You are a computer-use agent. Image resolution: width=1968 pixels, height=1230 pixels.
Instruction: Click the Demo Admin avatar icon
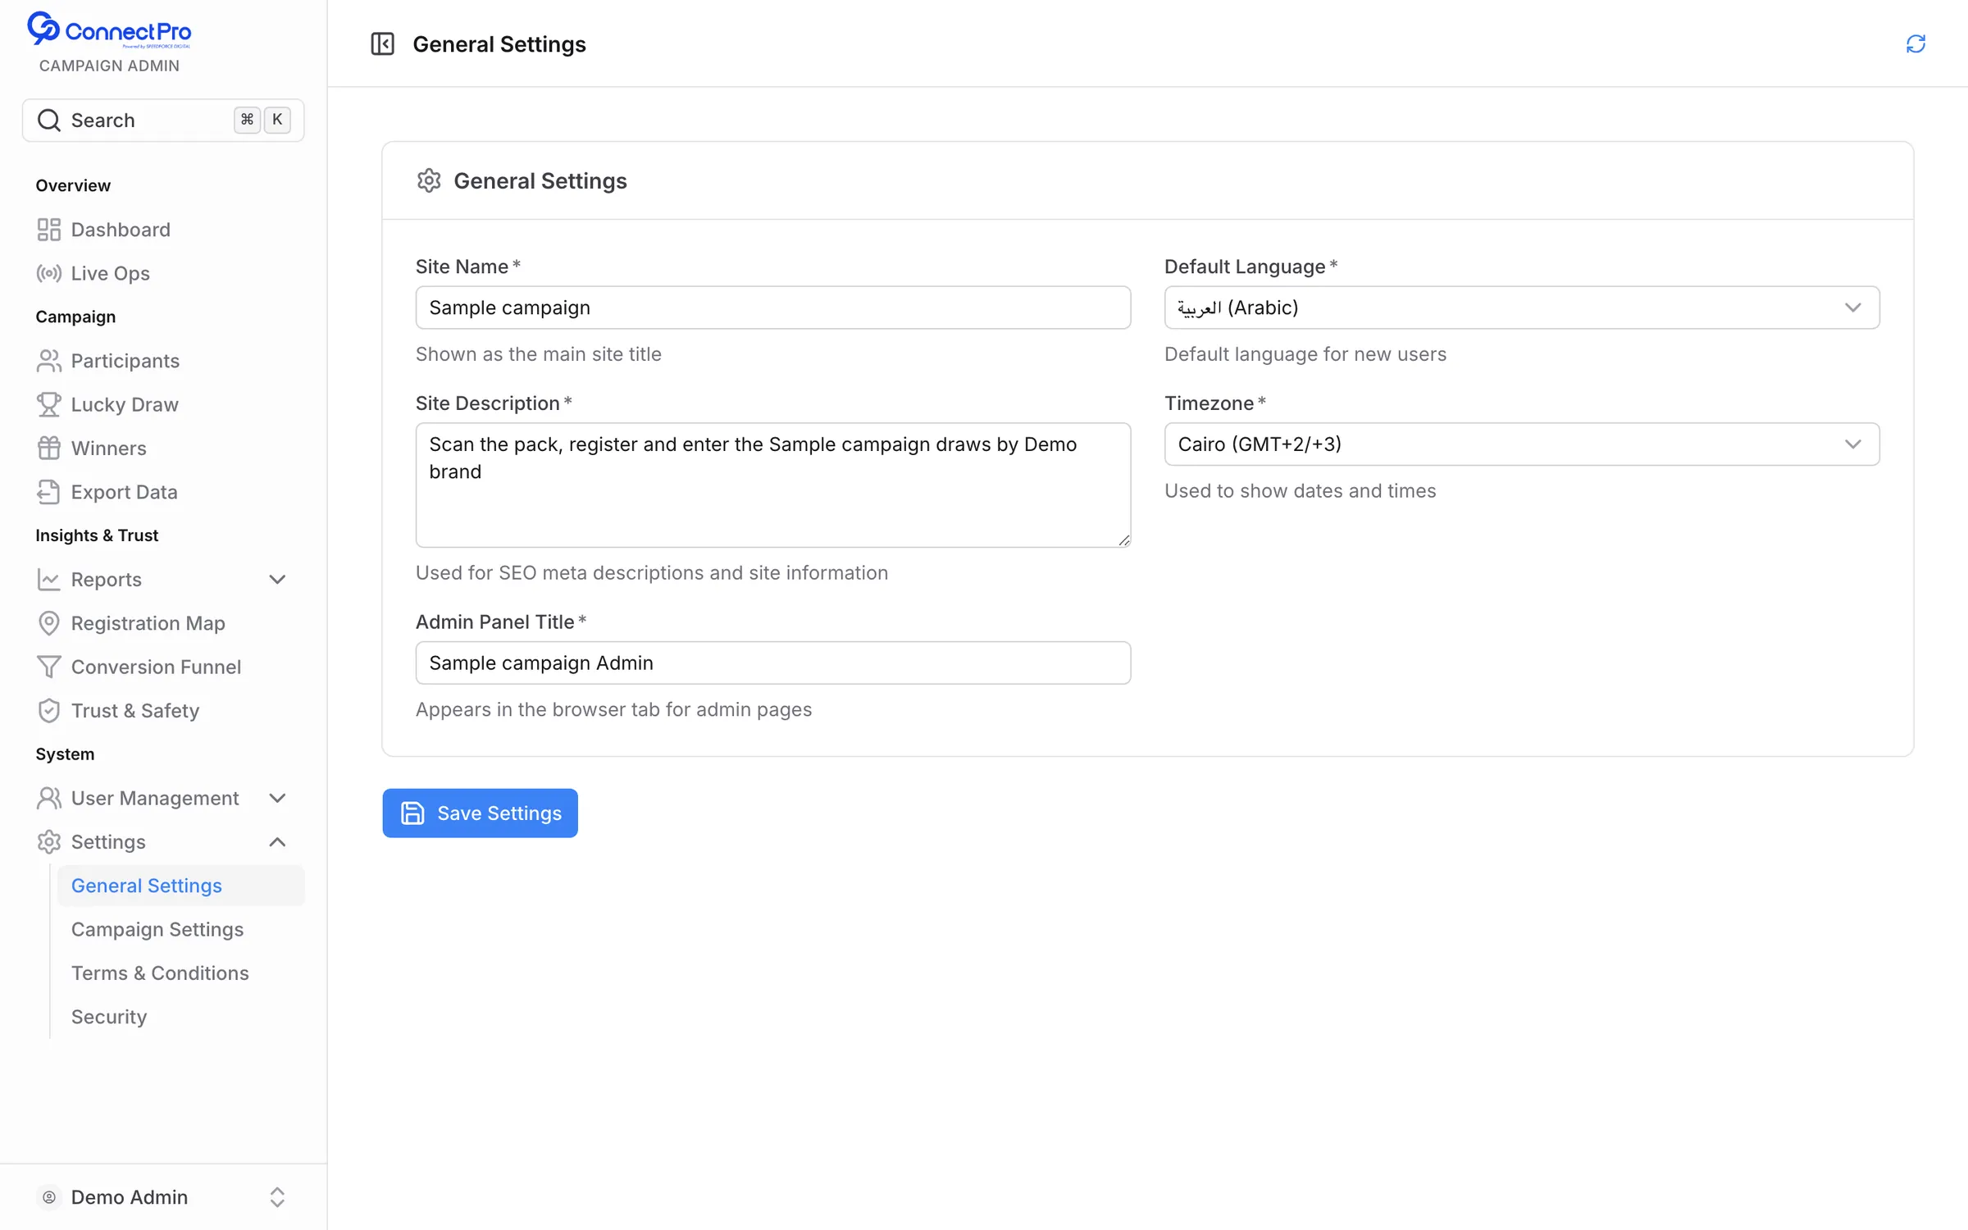point(49,1197)
